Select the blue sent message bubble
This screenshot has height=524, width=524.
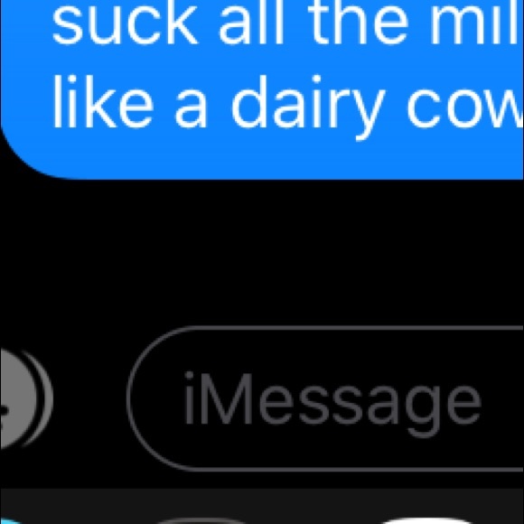point(262,89)
